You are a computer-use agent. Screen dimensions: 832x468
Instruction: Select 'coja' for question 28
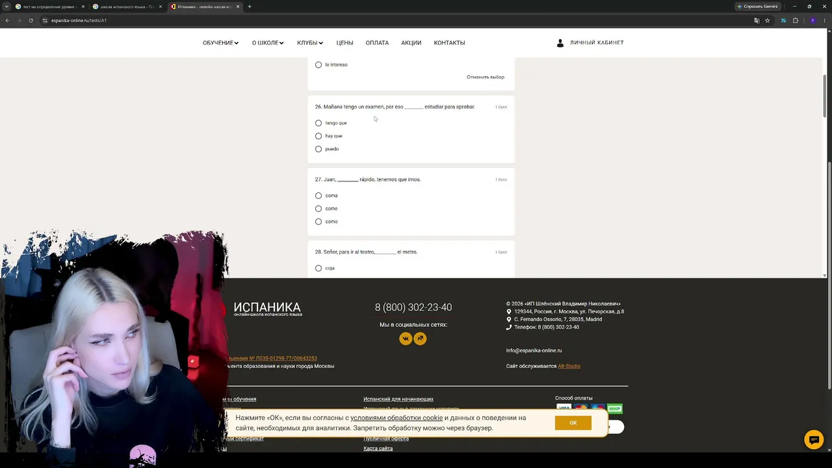point(318,268)
